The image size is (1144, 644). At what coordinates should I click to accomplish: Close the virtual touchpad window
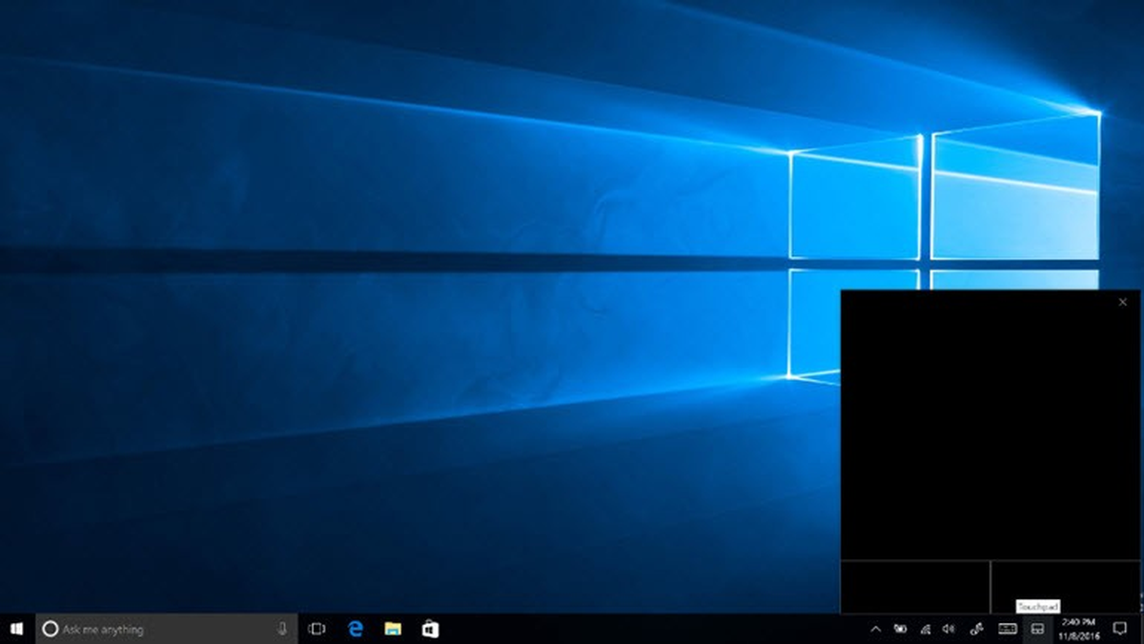(1123, 302)
